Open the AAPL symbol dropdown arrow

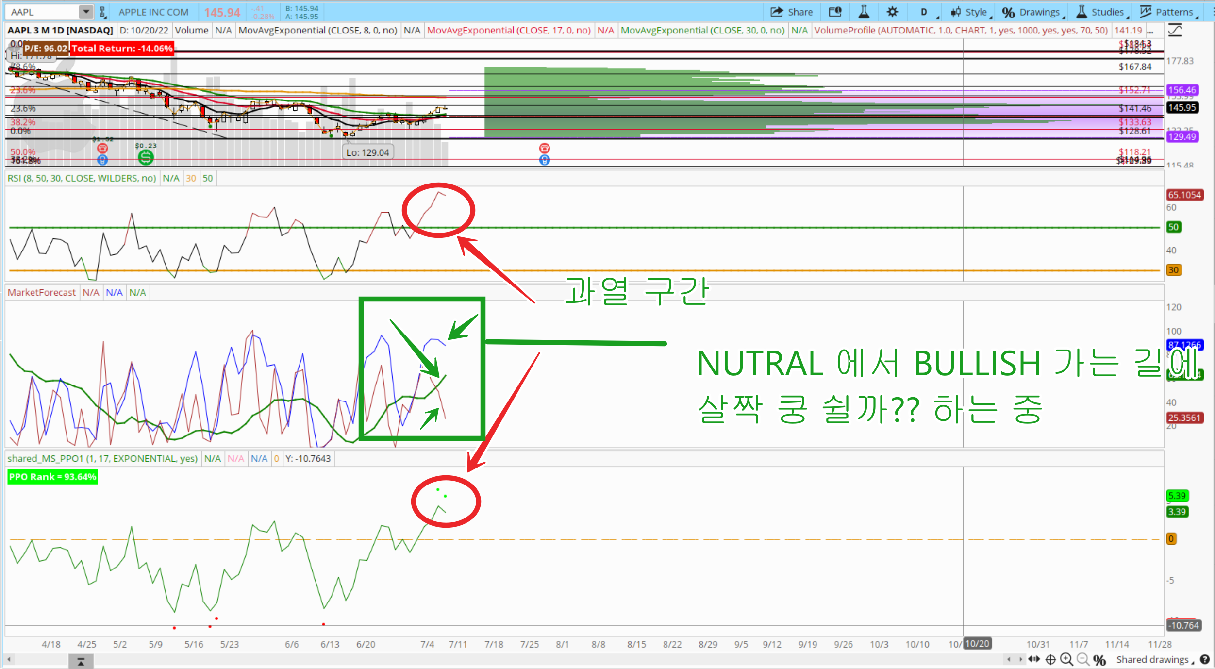click(x=86, y=12)
